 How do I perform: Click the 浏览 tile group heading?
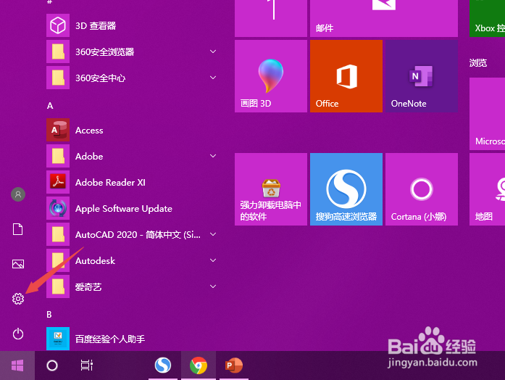[x=478, y=62]
